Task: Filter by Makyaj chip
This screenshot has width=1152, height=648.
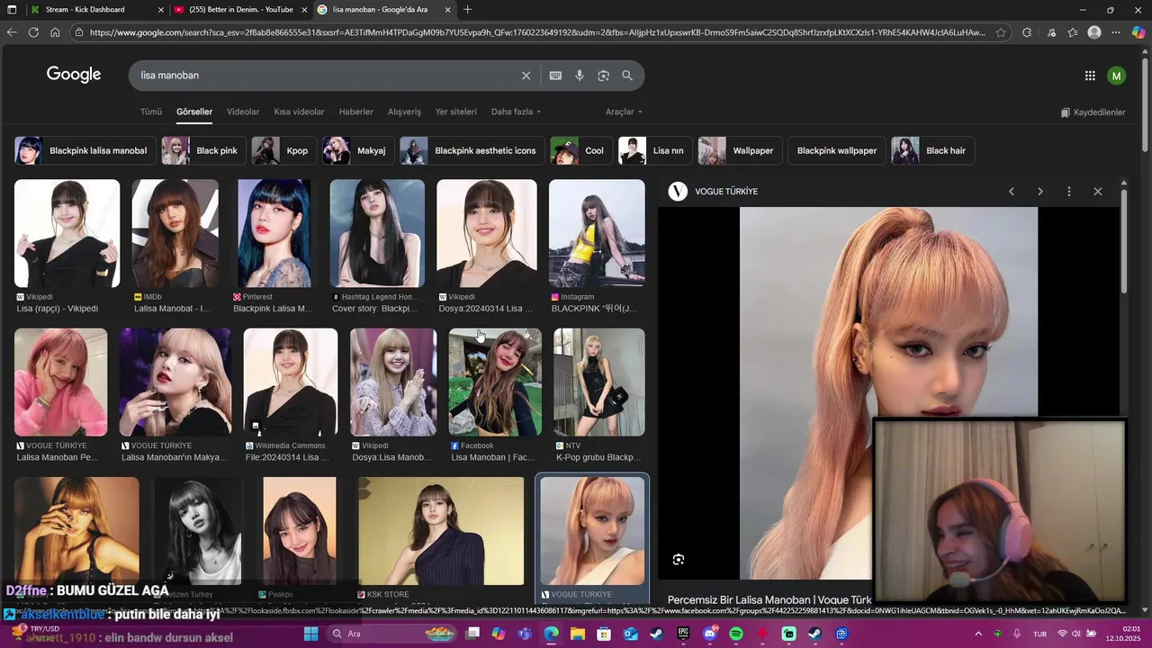Action: point(358,150)
